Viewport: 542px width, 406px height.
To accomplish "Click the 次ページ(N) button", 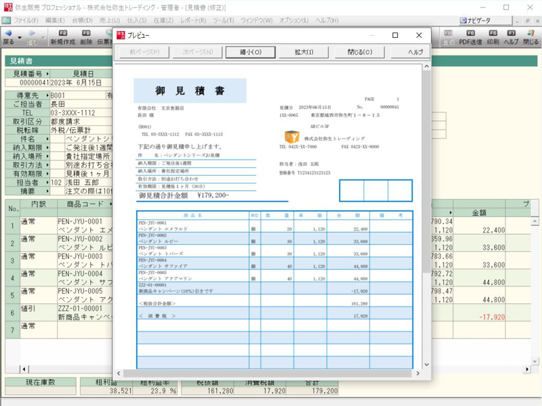I will pos(198,52).
